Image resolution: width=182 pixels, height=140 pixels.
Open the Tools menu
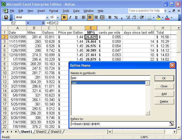click(66, 11)
